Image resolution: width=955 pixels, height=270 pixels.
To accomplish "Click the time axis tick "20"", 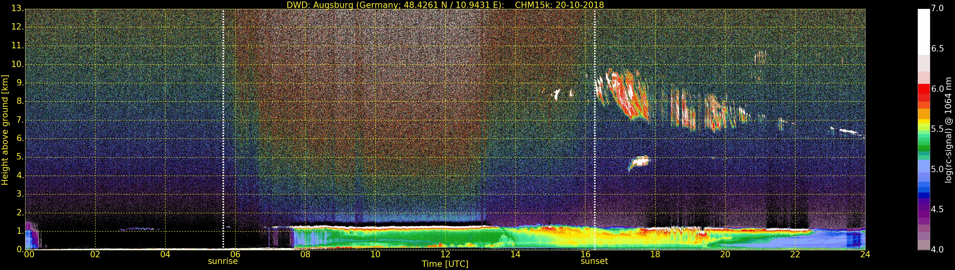I will point(725,254).
